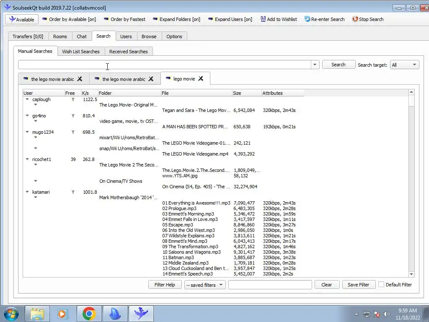Open the Soulseek bird taskbar icon
The image size is (429, 322).
141,314
